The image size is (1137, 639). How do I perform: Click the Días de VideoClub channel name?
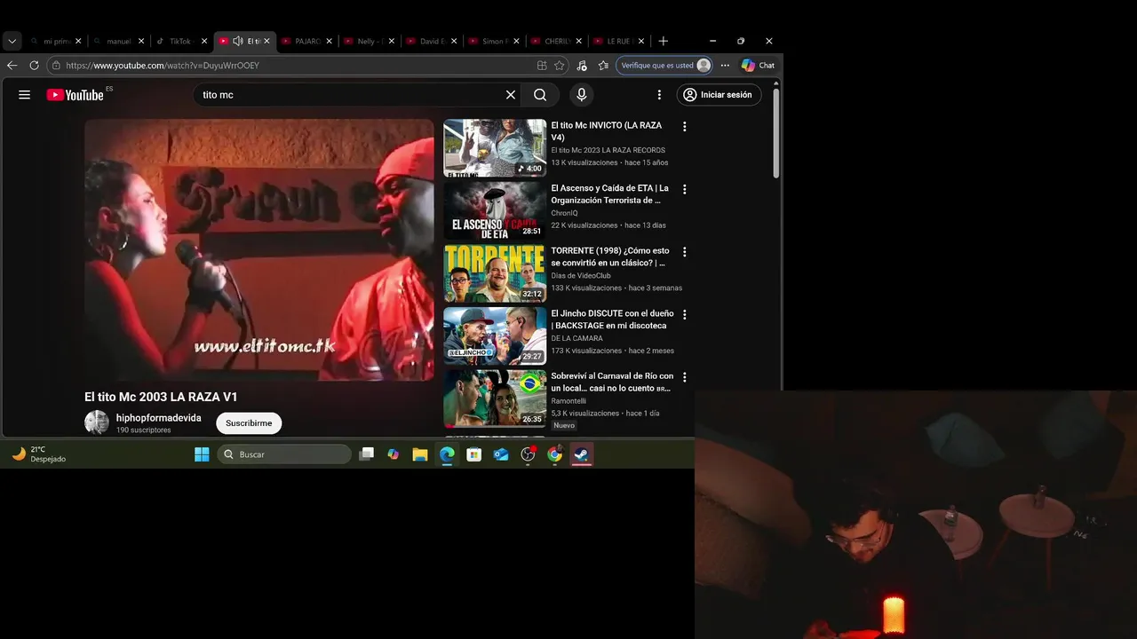point(581,276)
